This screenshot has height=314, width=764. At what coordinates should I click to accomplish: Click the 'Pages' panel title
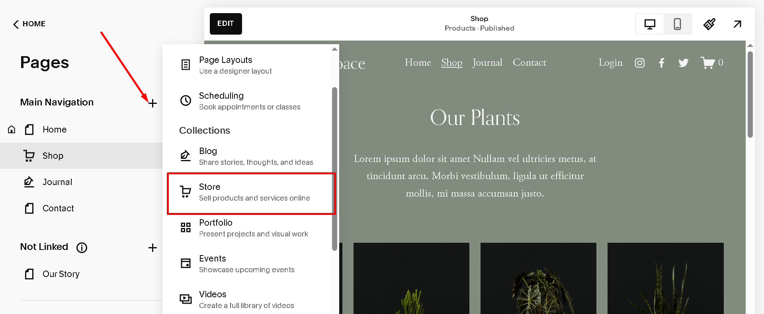click(x=45, y=62)
